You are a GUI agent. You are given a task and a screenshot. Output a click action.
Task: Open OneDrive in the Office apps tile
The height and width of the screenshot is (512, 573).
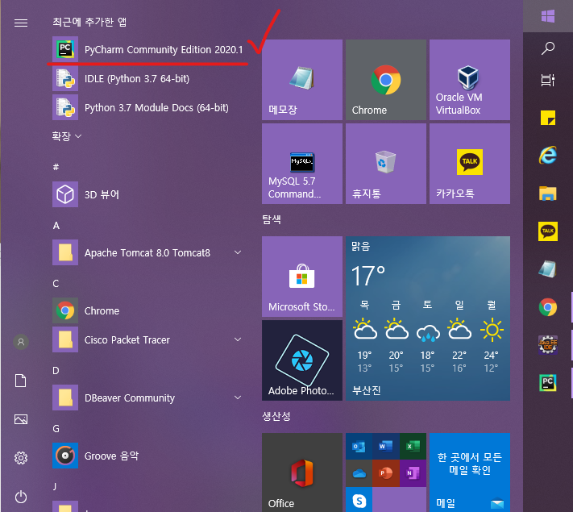(359, 473)
